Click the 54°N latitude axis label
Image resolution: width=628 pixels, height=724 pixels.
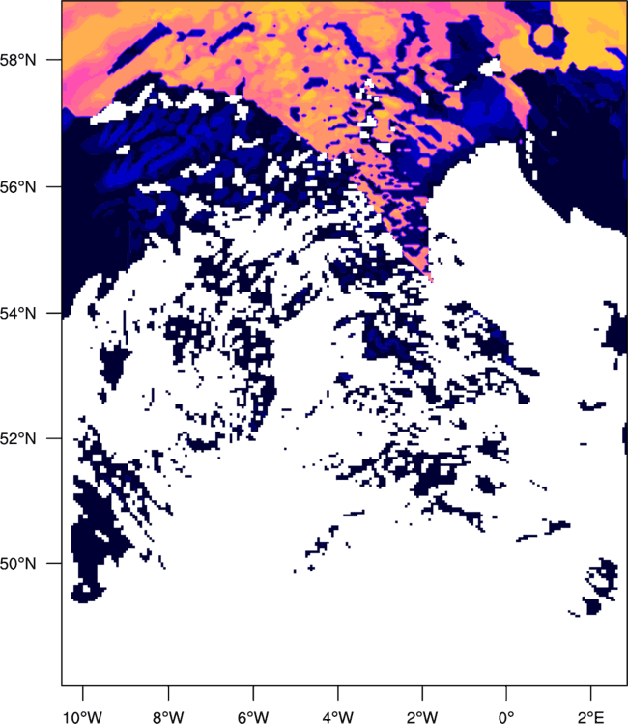click(17, 313)
